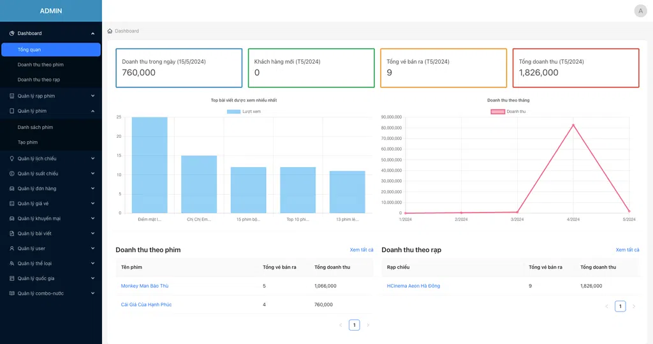The width and height of the screenshot is (653, 344).
Task: Open Tạo phim menu item
Action: [x=51, y=142]
